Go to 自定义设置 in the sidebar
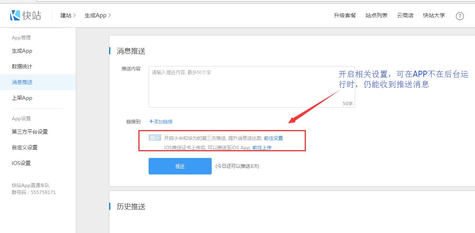This screenshot has width=475, height=233. pyautogui.click(x=24, y=147)
